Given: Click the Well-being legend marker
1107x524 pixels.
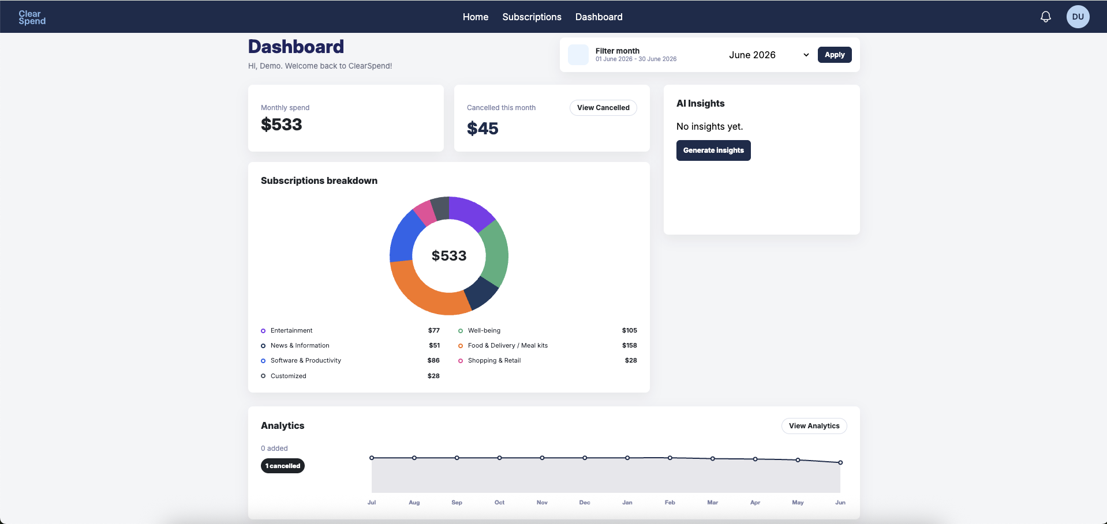Looking at the screenshot, I should (461, 331).
